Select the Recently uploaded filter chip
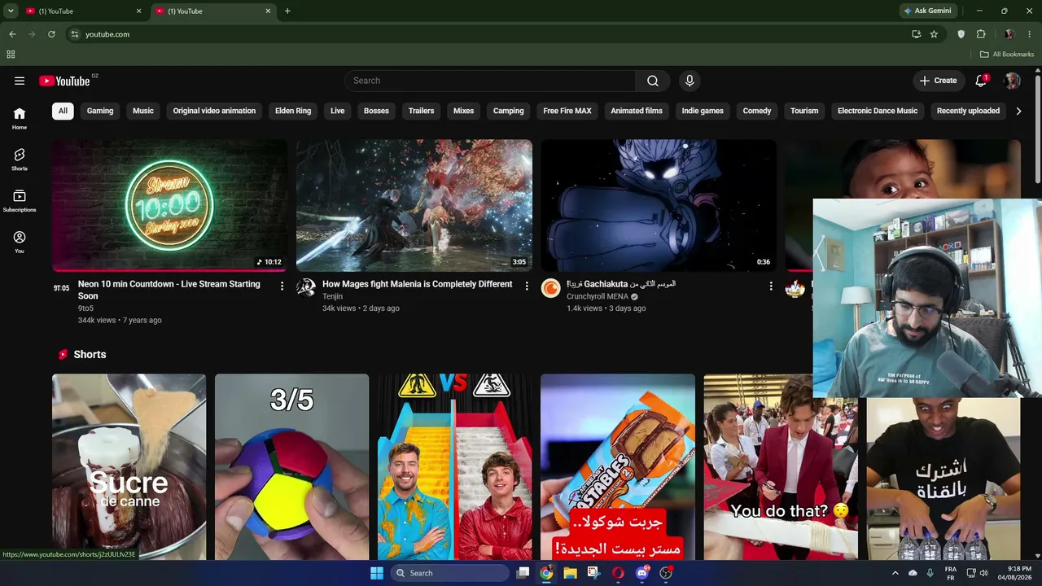1042x586 pixels. click(x=968, y=111)
